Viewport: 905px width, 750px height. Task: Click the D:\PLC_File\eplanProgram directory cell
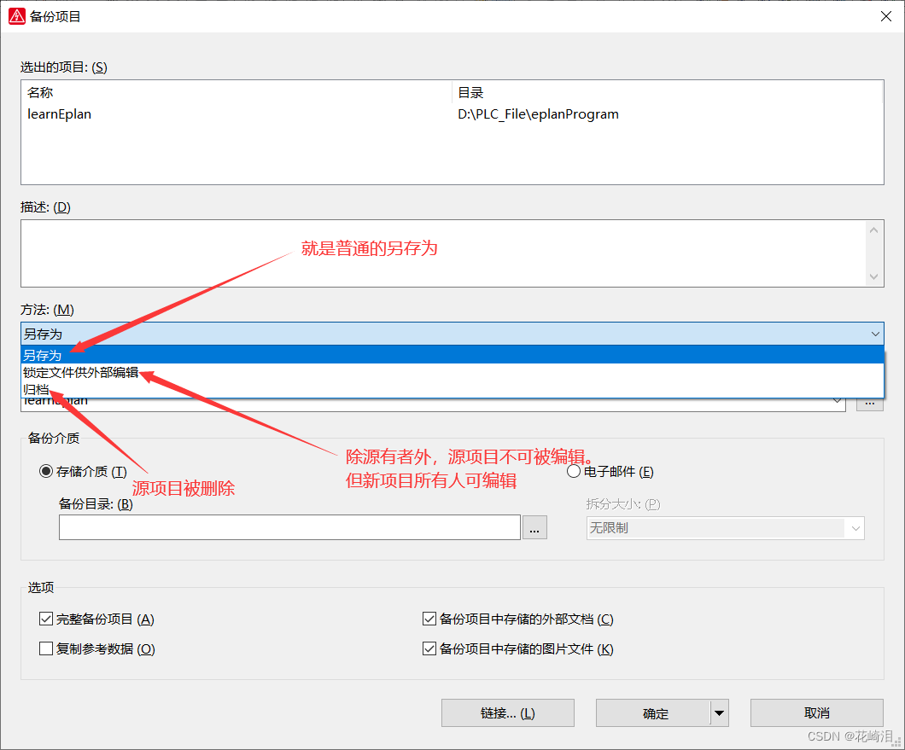(538, 114)
